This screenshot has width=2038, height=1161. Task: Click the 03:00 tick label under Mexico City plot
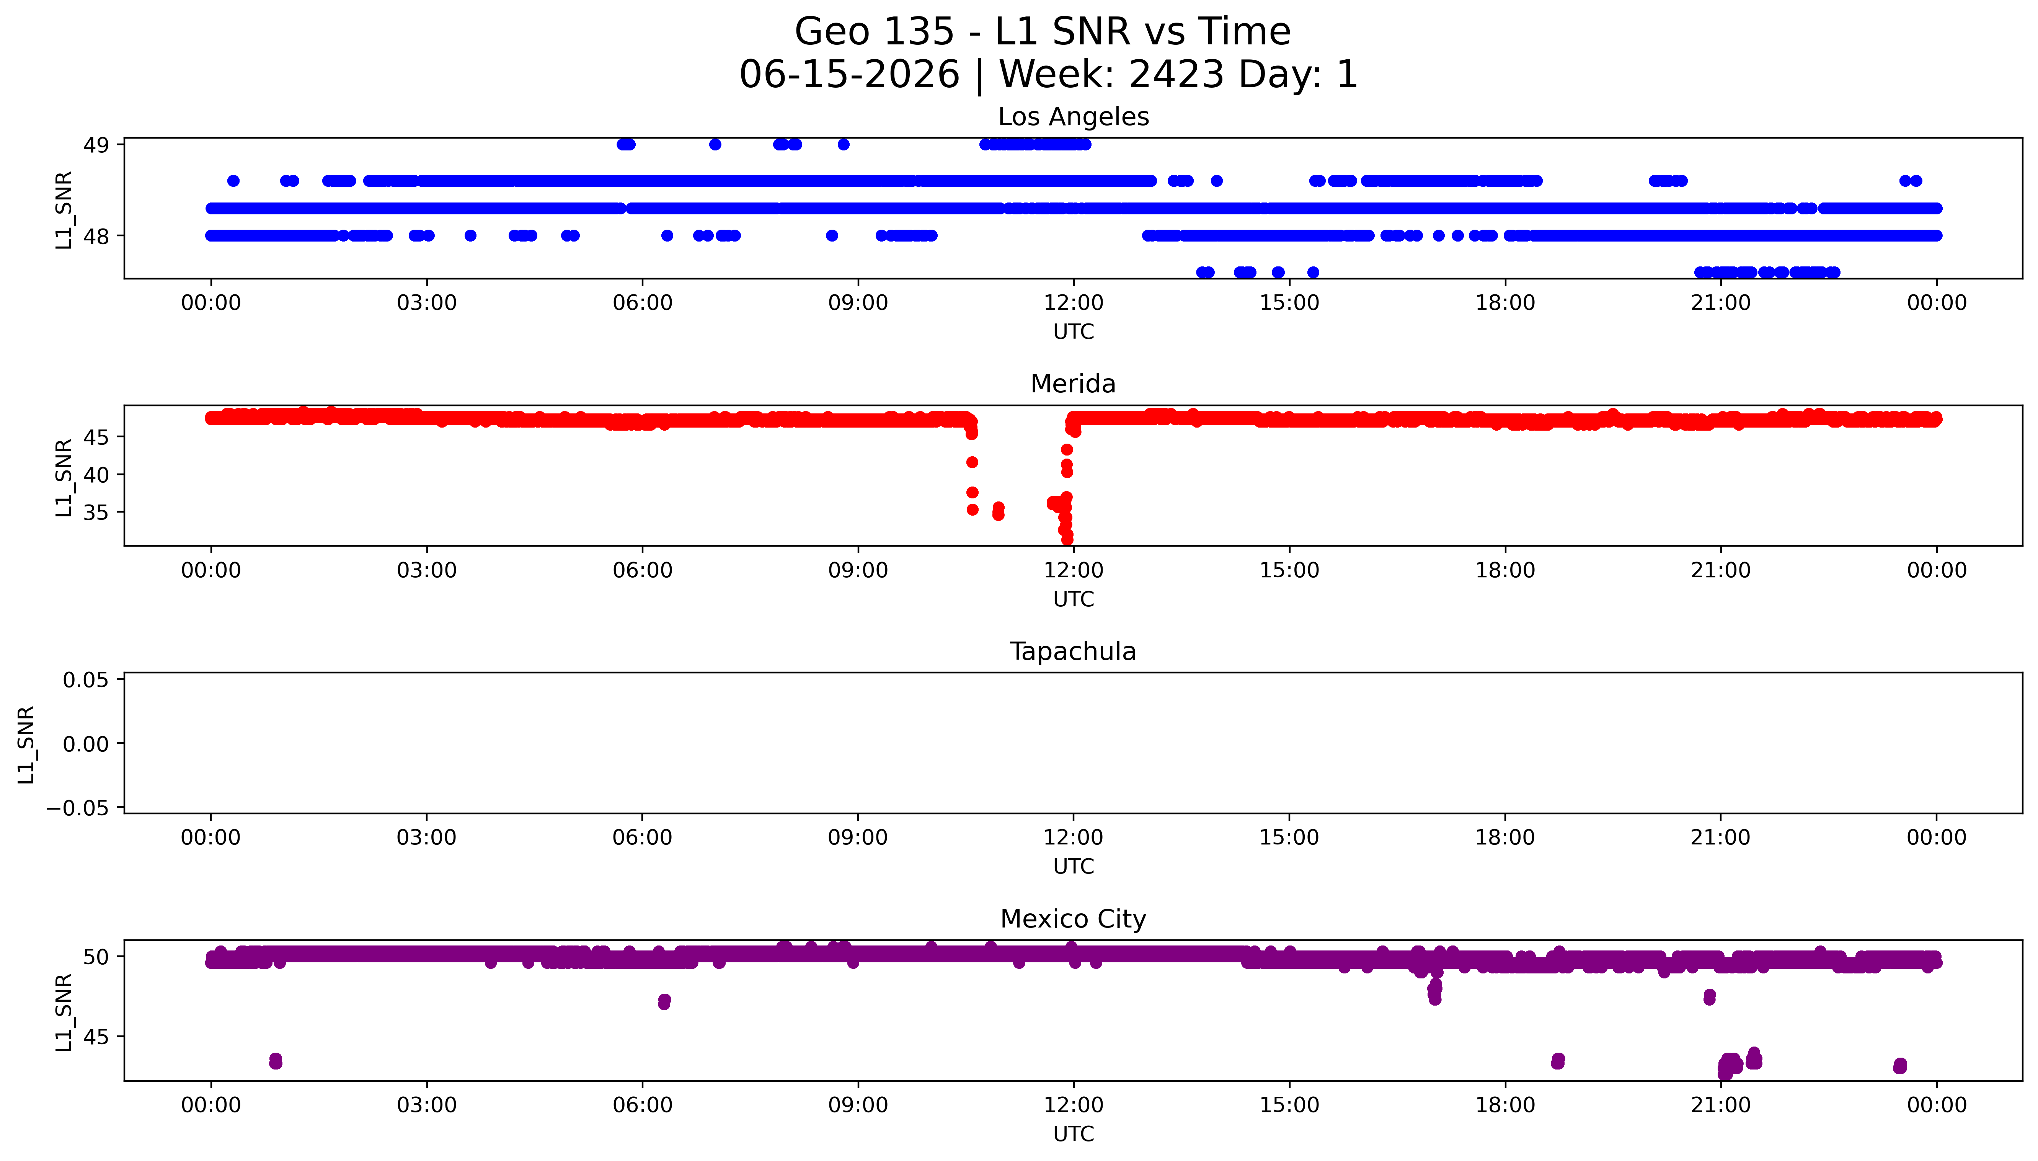click(x=426, y=1105)
